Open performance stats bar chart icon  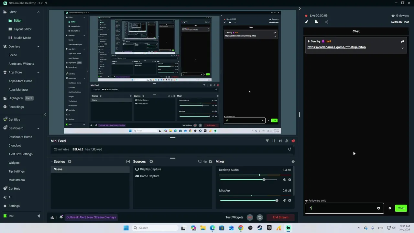[x=52, y=217]
